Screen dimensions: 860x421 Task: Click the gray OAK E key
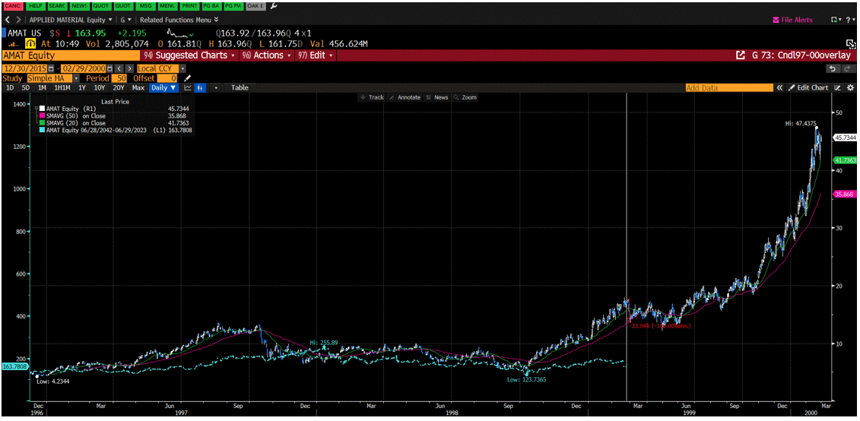255,5
